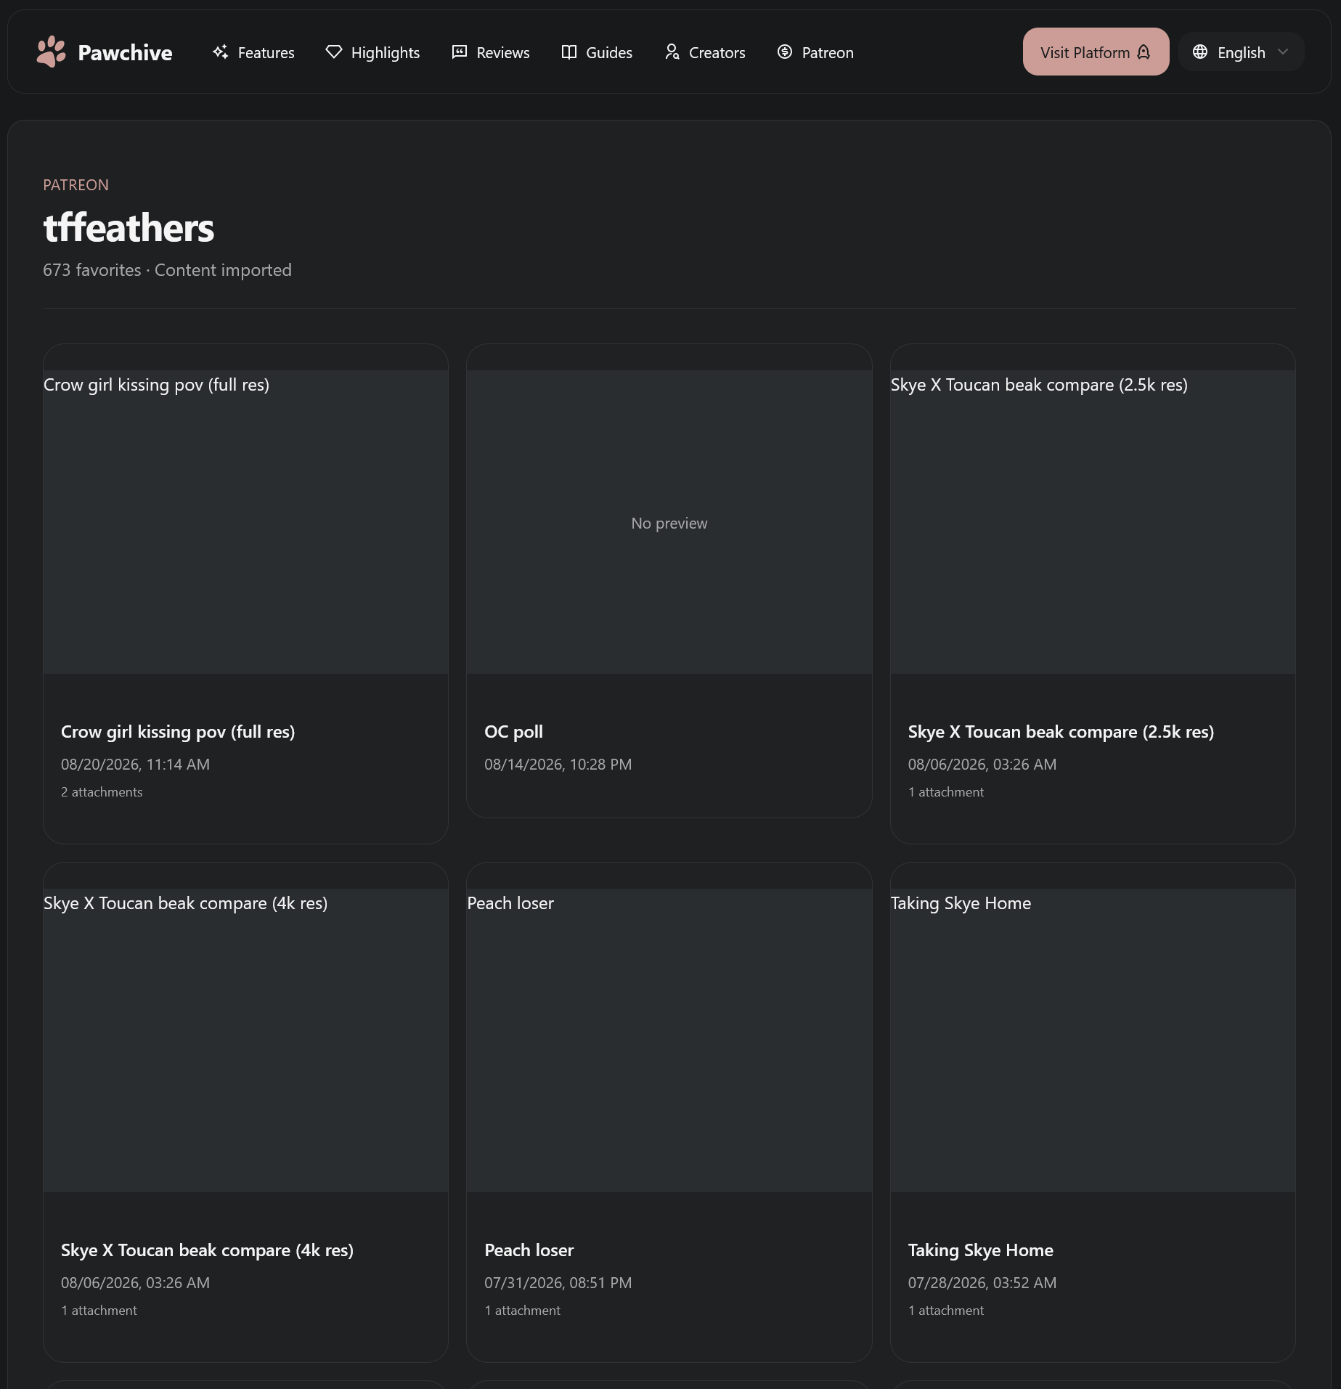The image size is (1341, 1389).
Task: Expand the English language dropdown chevron
Action: (1283, 52)
